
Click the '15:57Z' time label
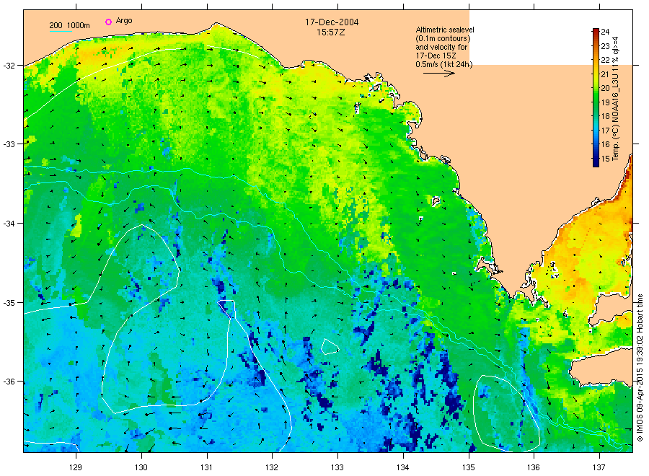coord(330,32)
